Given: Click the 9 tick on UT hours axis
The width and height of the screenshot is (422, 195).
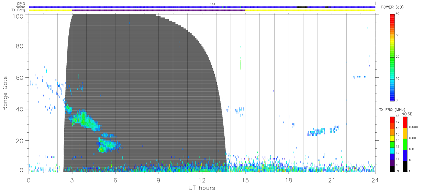Looking at the screenshot, I should click(x=159, y=180).
